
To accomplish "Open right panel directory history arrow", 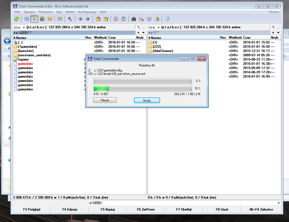I will (278, 33).
